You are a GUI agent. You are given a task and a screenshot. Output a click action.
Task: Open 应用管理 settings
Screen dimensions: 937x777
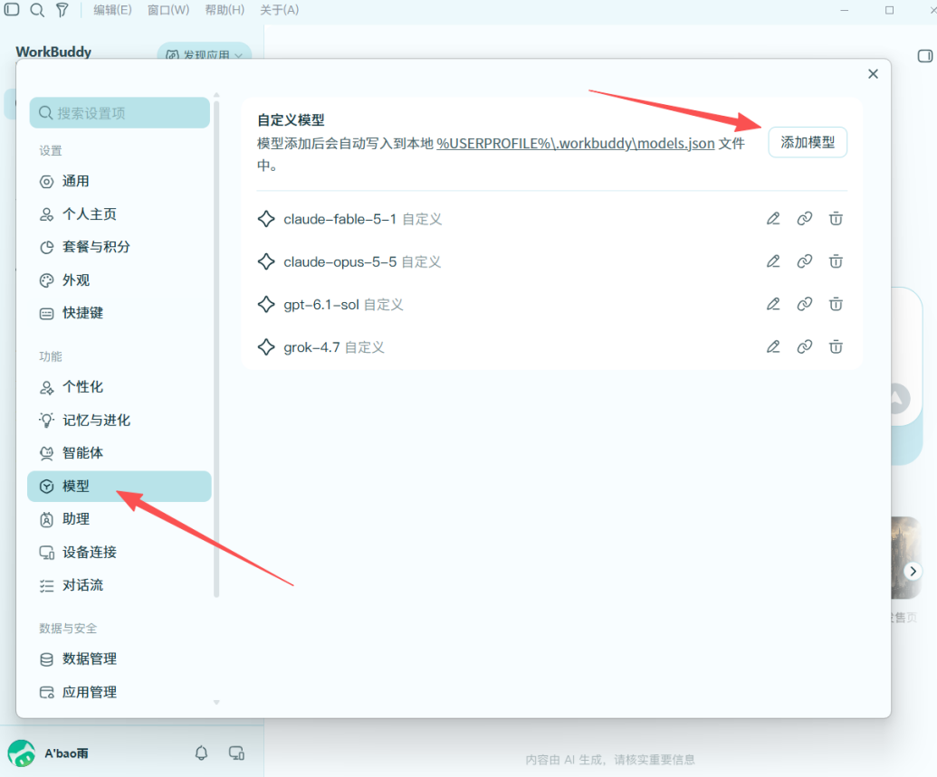(120, 692)
